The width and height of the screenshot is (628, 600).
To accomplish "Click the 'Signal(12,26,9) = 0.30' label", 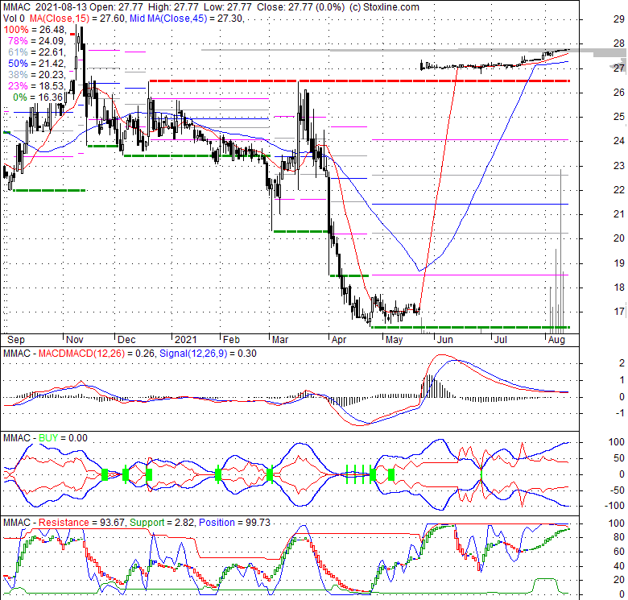I will tap(208, 354).
